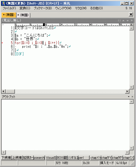Click the 0x20 character code status field

click(x=91, y=163)
